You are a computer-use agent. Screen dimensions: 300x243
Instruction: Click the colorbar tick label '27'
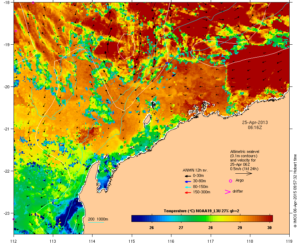[x=181, y=228]
